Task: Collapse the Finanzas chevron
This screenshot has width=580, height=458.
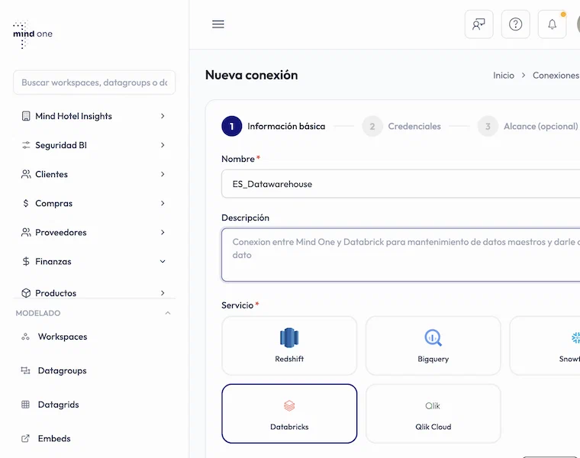Action: [163, 262]
